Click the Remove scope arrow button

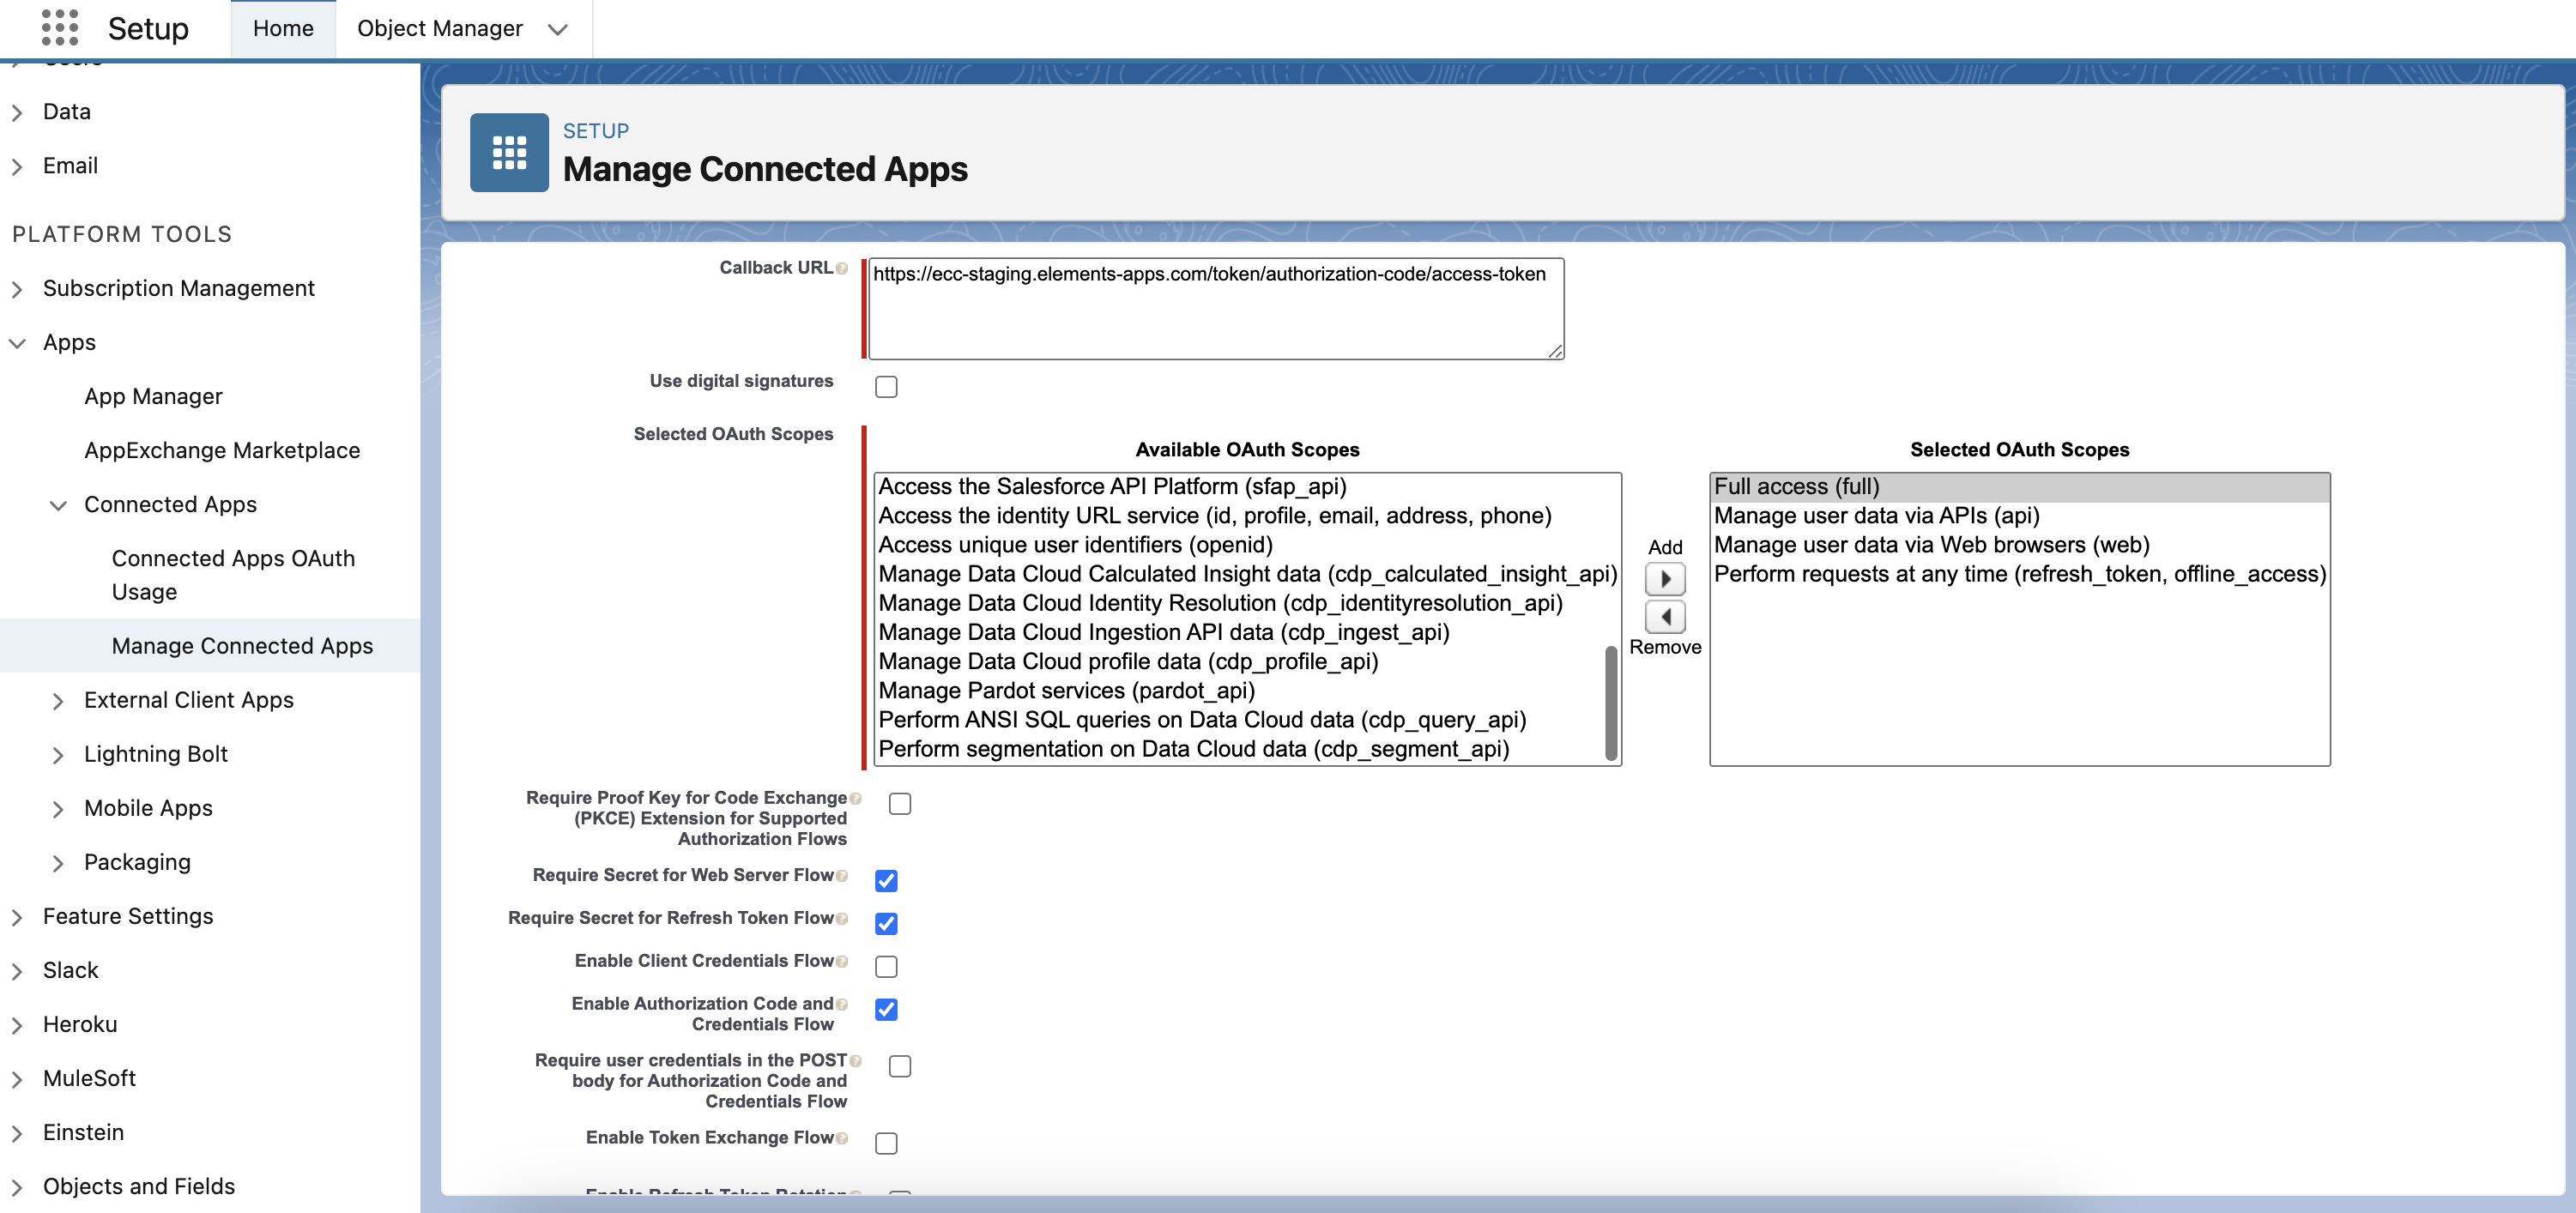tap(1664, 617)
